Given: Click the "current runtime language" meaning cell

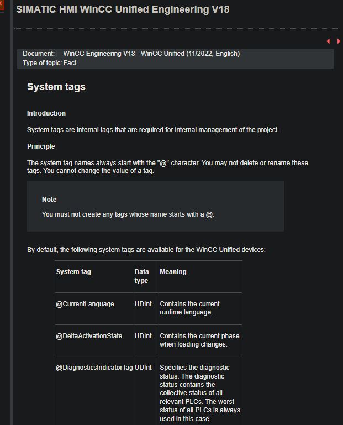Looking at the screenshot, I should click(x=189, y=308).
